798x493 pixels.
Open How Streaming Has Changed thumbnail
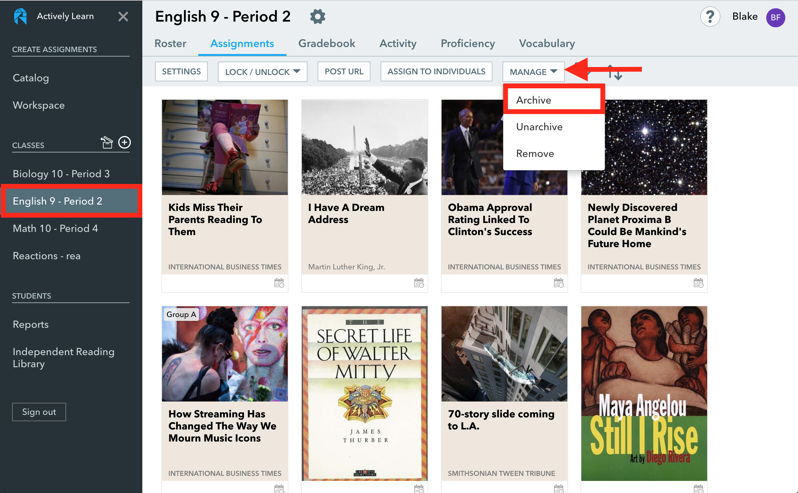click(x=225, y=354)
